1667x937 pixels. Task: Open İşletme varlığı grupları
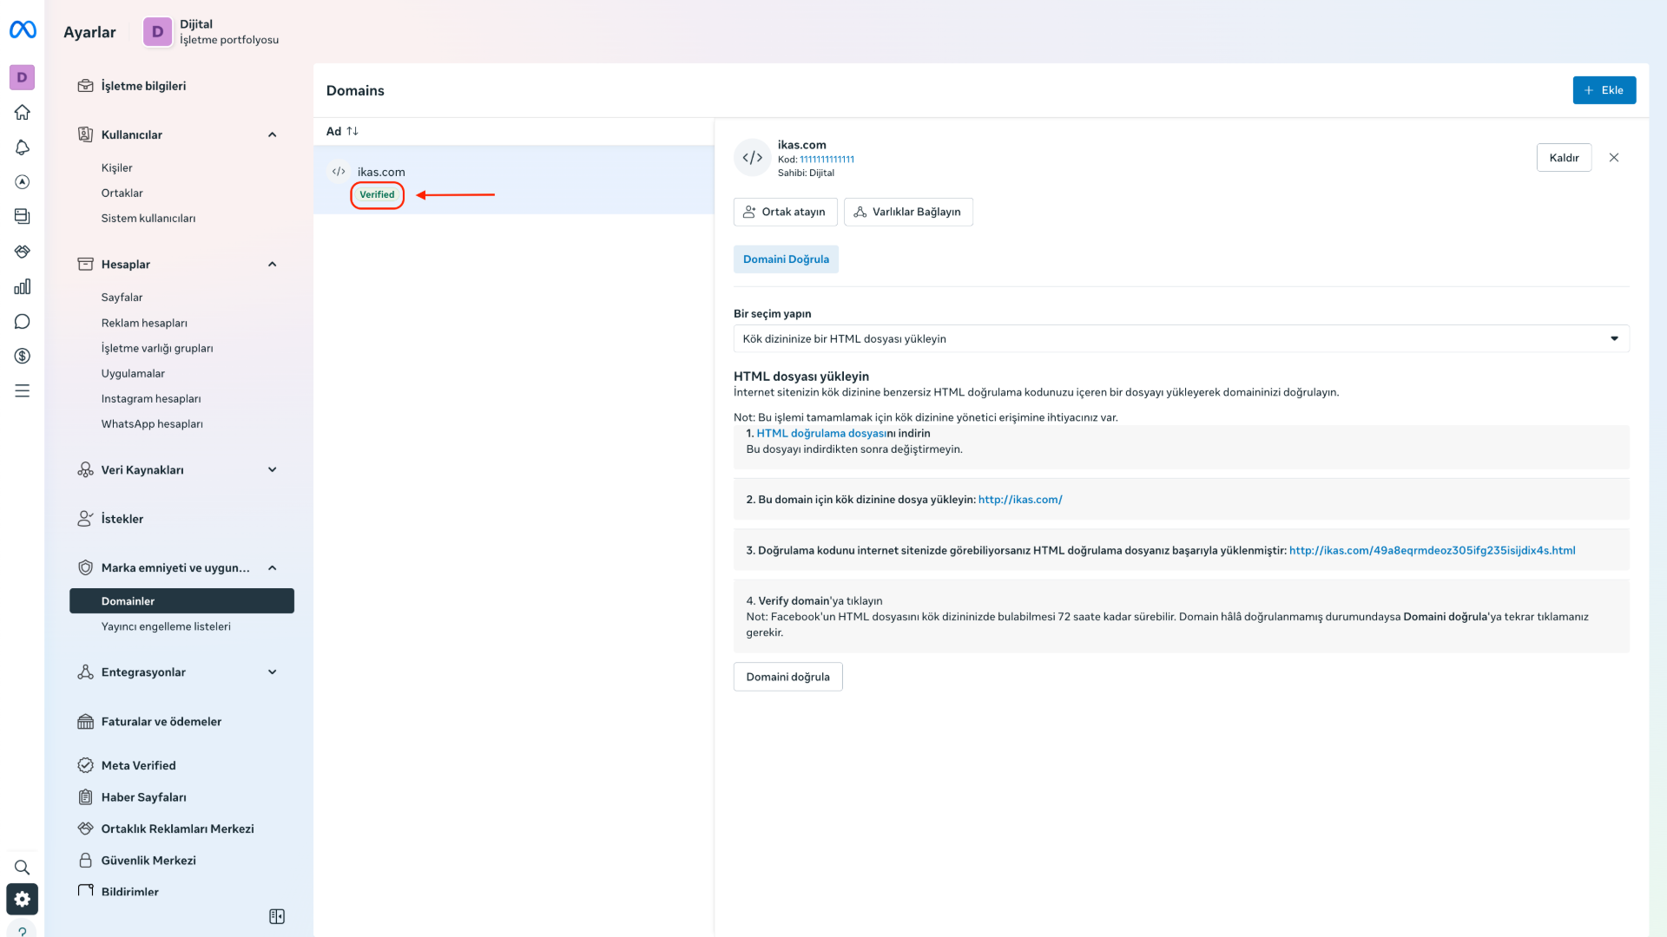click(x=157, y=348)
